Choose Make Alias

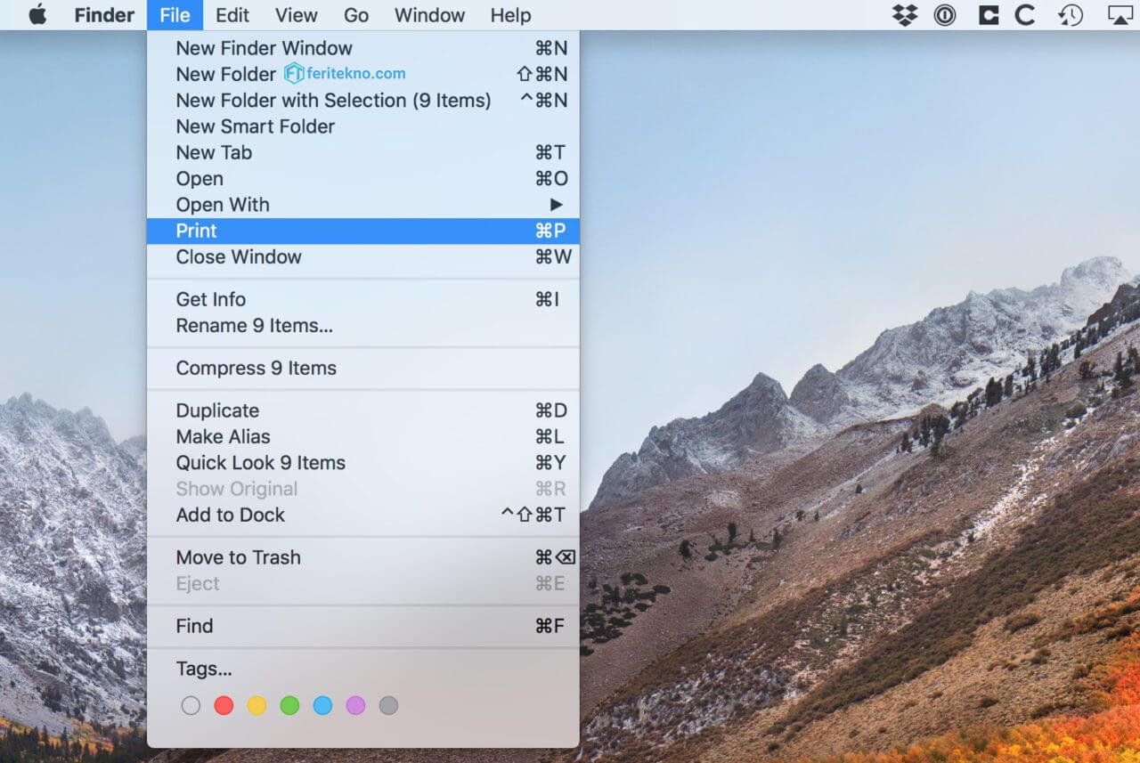click(363, 436)
